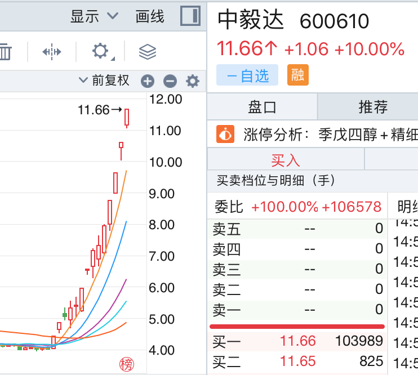Expand the 前复权 adjustment dropdown
Viewport: 418px width, 375px height.
104,80
